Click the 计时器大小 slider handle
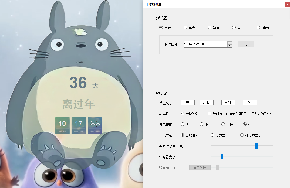 [x=222, y=157]
